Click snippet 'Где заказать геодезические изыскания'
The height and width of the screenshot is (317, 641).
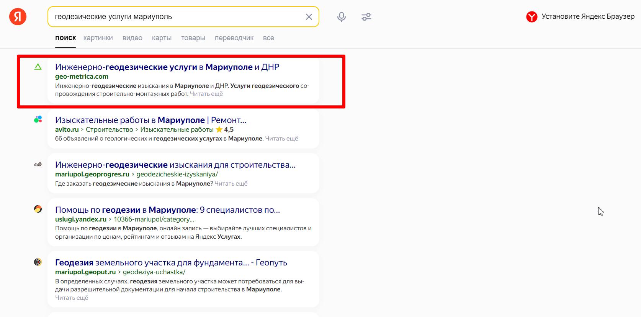click(x=134, y=183)
